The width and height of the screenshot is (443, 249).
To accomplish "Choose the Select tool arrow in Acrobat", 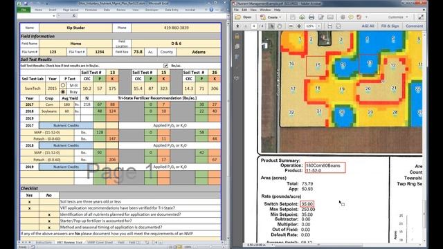I will [x=271, y=26].
